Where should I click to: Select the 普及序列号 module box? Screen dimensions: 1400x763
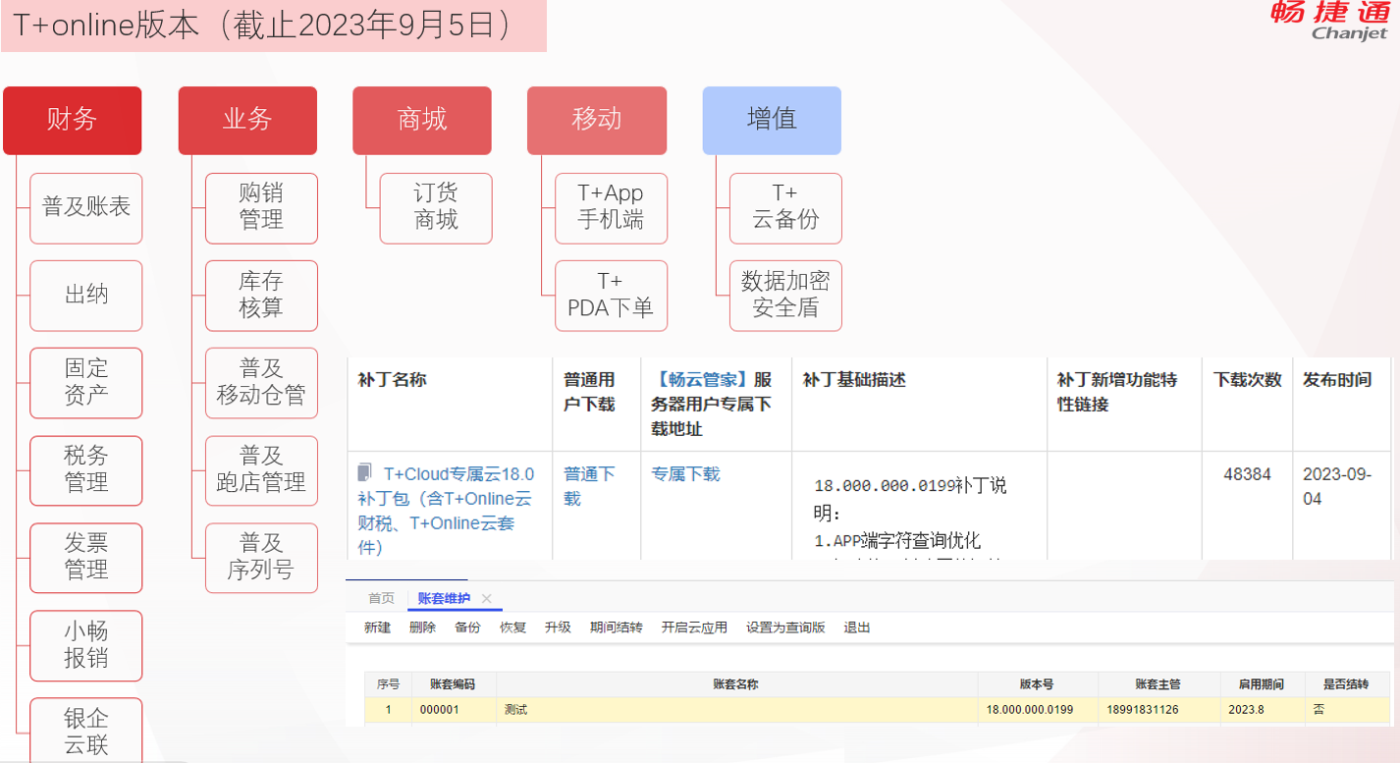pyautogui.click(x=261, y=558)
